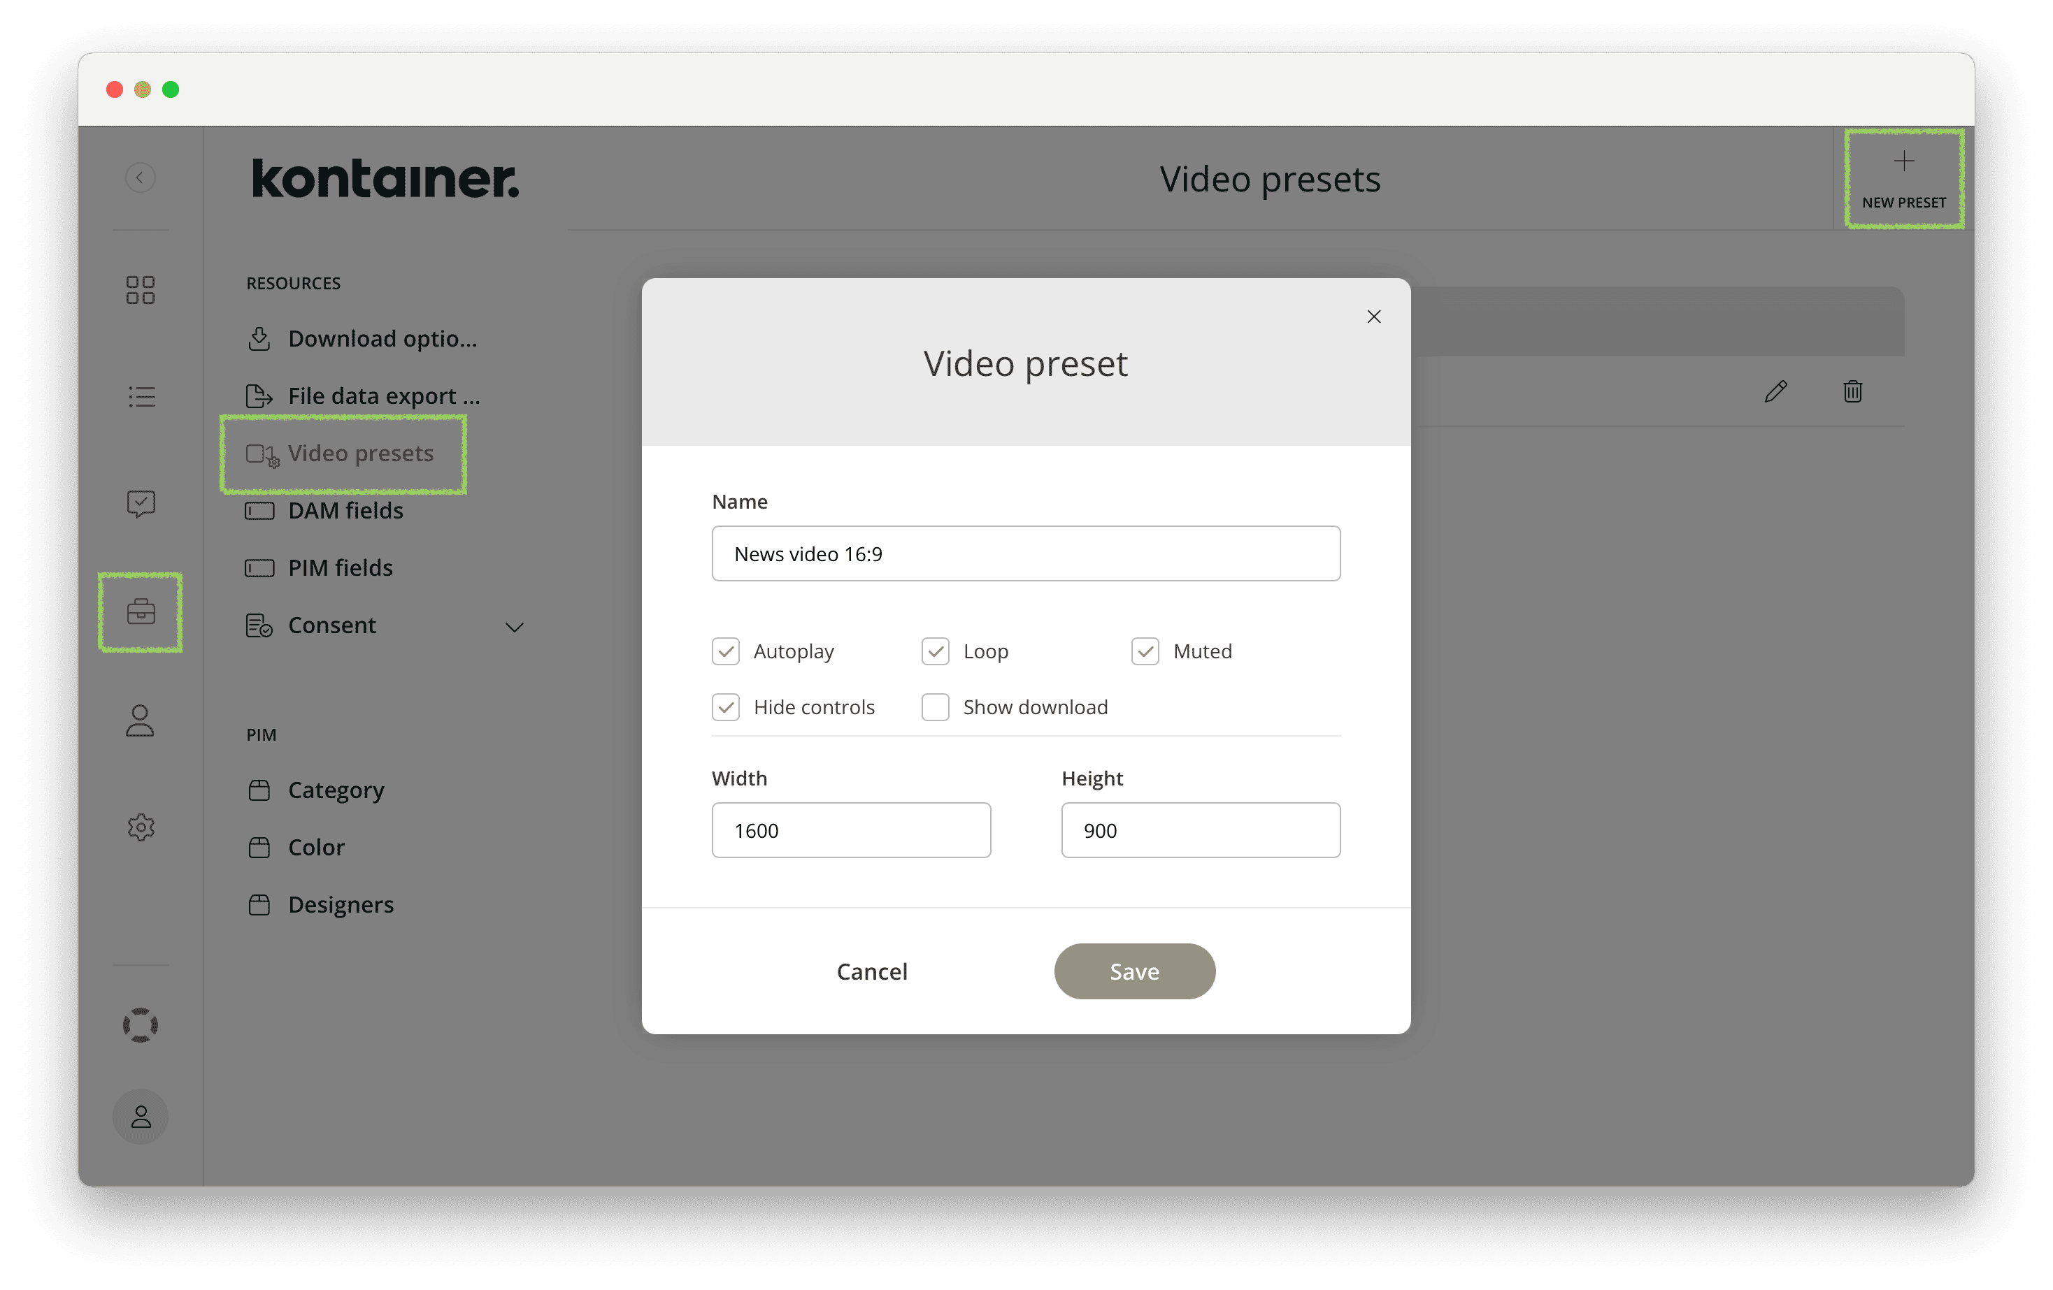This screenshot has height=1290, width=2053.
Task: Click the DAM/PIM settings icon in sidebar
Action: [140, 611]
